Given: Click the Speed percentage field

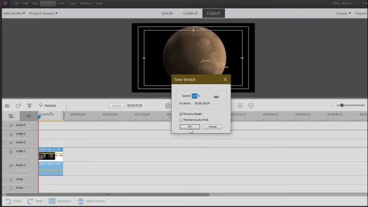Looking at the screenshot, I should coord(194,96).
